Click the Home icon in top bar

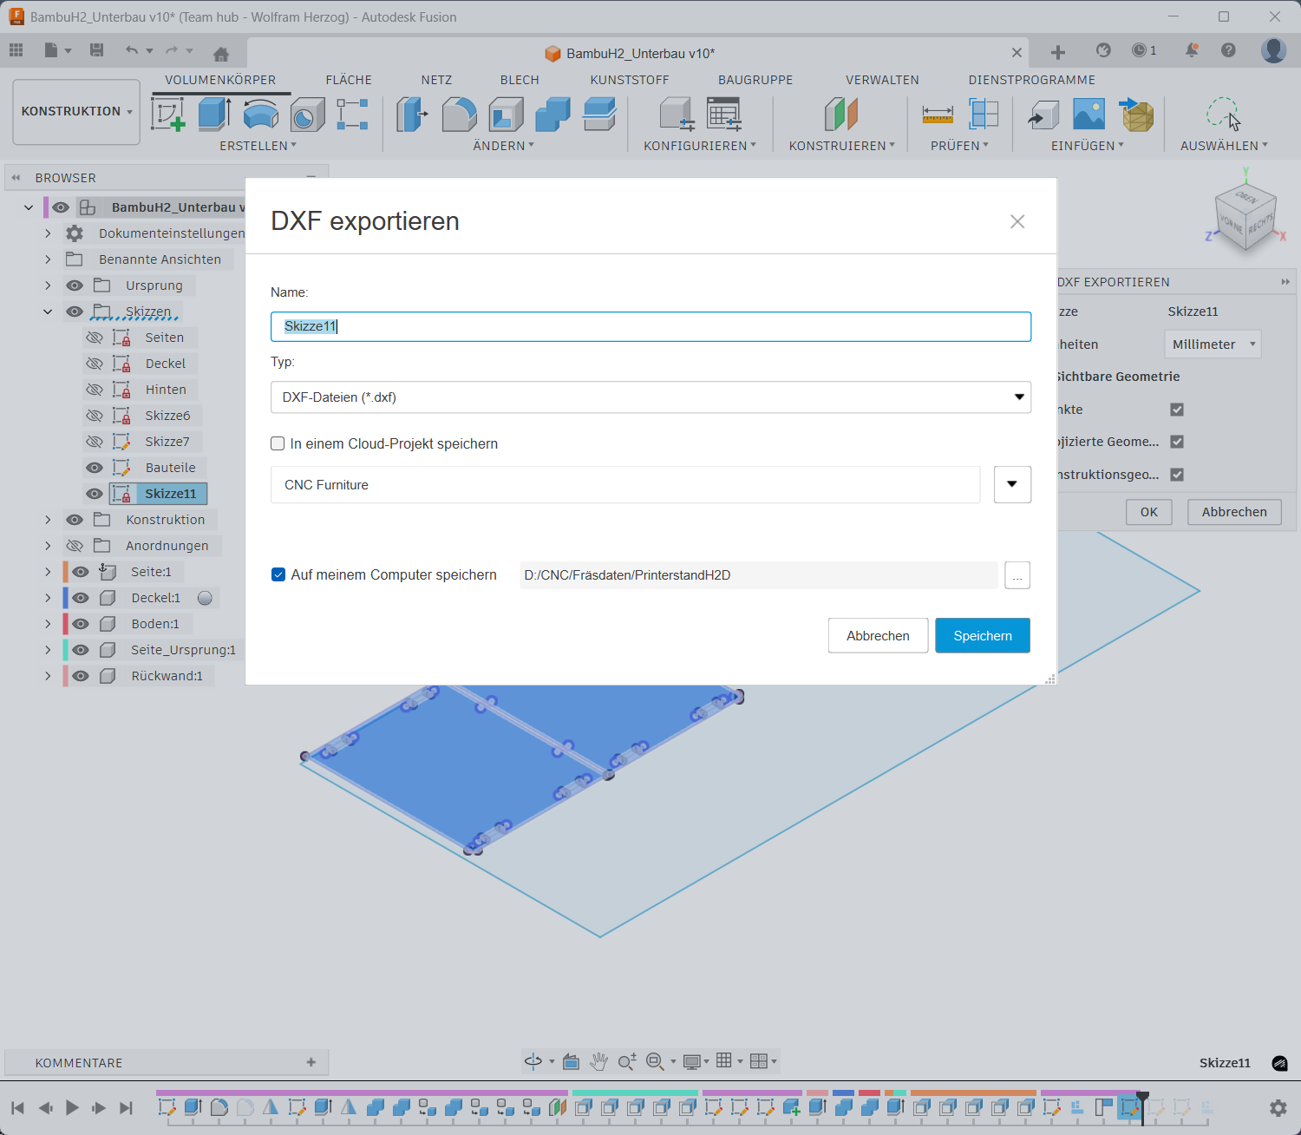[x=221, y=54]
